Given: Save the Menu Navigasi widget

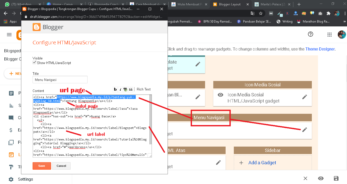Looking at the screenshot, I should 42,166.
